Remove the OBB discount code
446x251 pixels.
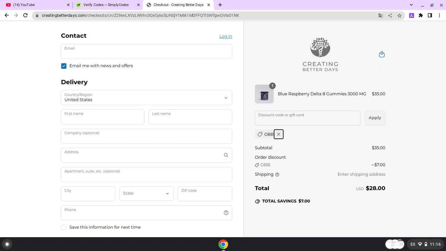point(279,134)
